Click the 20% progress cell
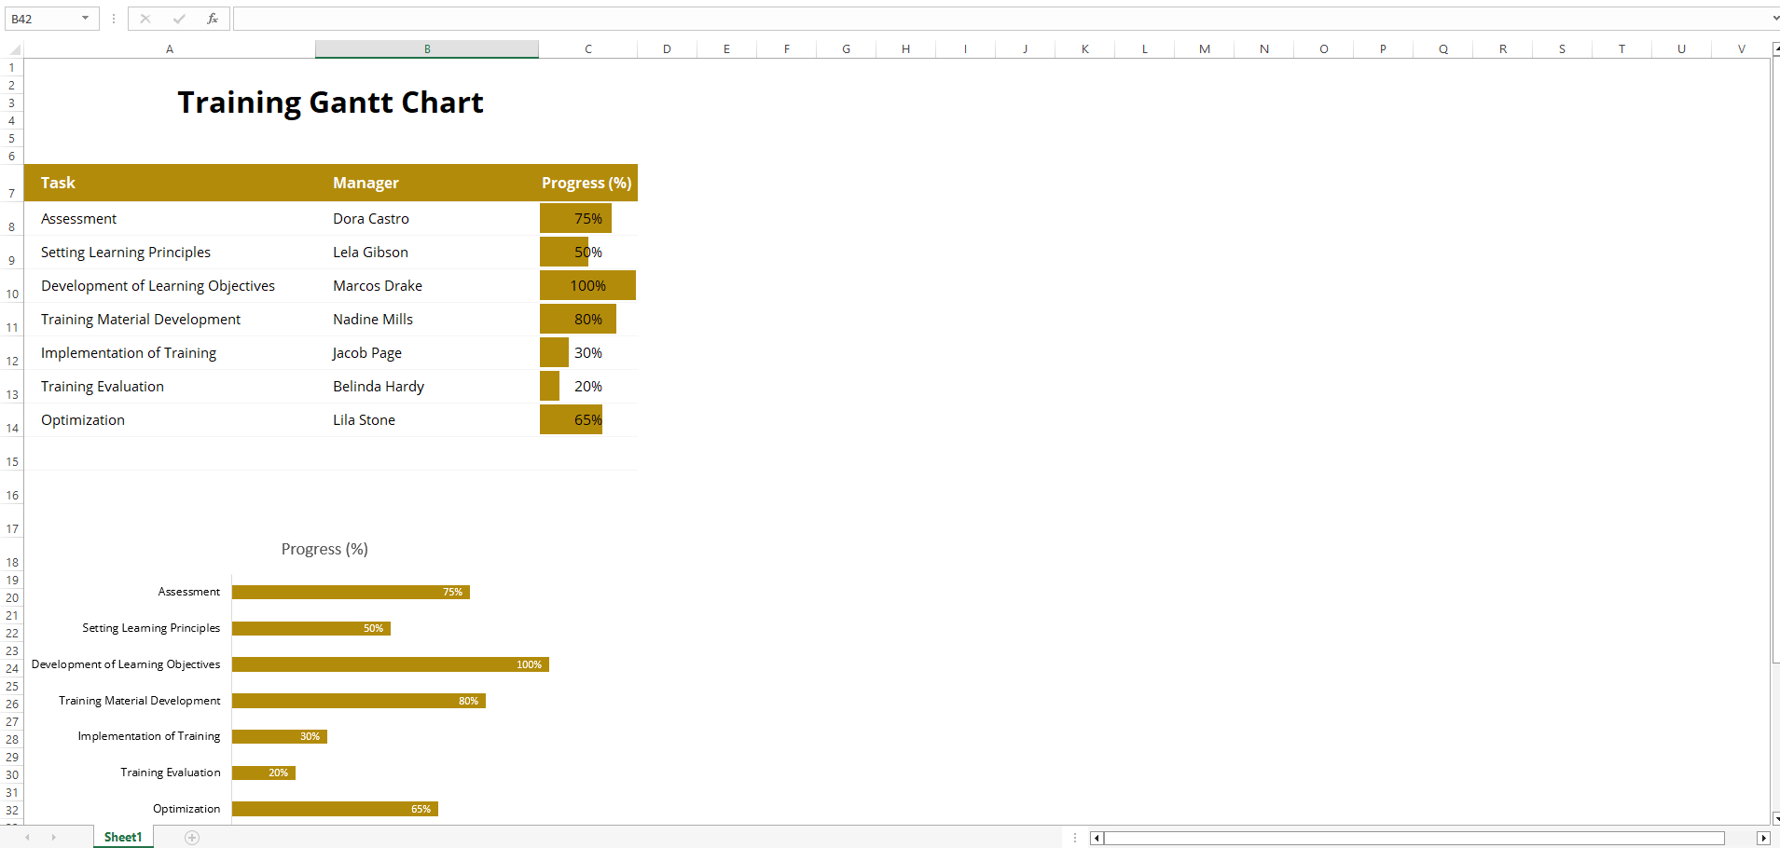 (588, 387)
